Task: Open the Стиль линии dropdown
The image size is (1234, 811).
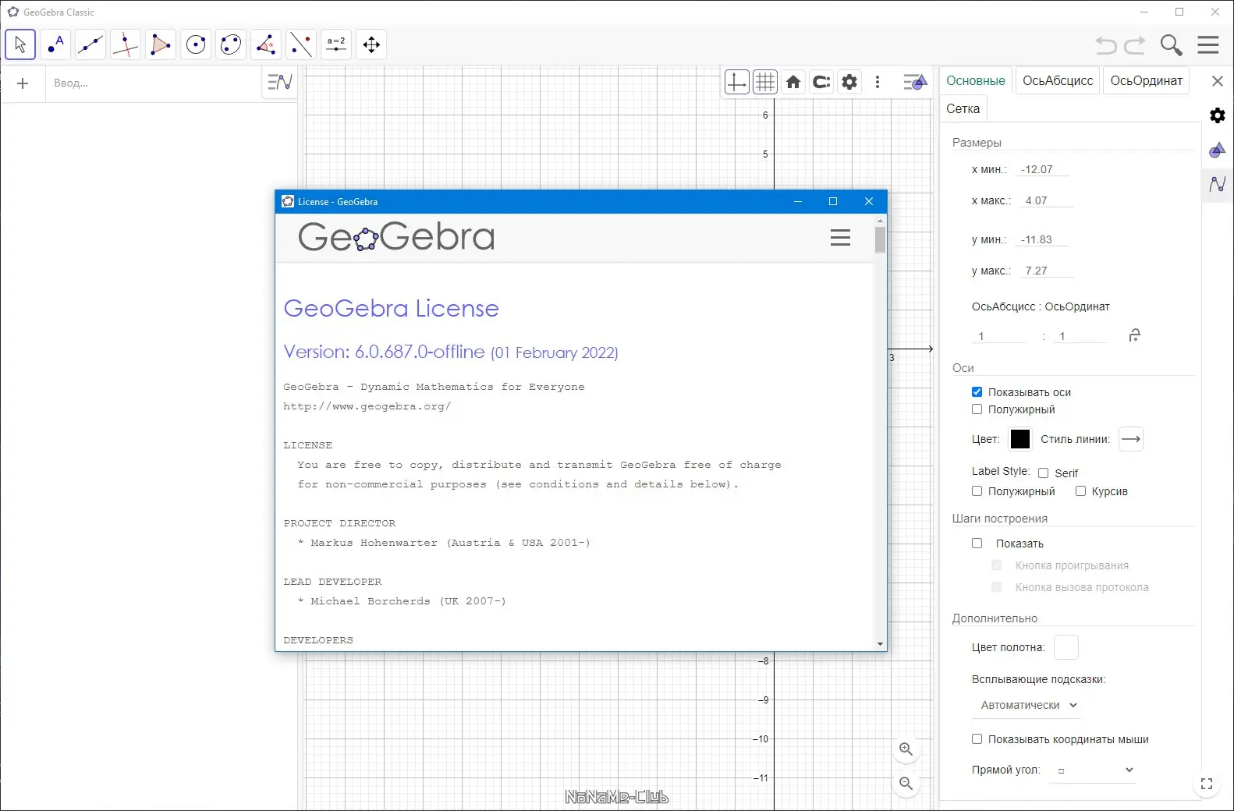Action: [1131, 439]
